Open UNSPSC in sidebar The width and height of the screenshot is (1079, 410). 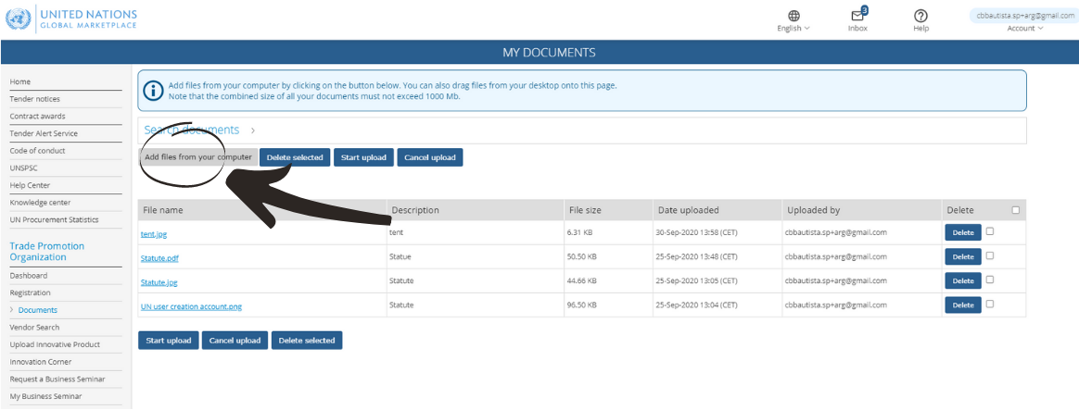[x=22, y=168]
